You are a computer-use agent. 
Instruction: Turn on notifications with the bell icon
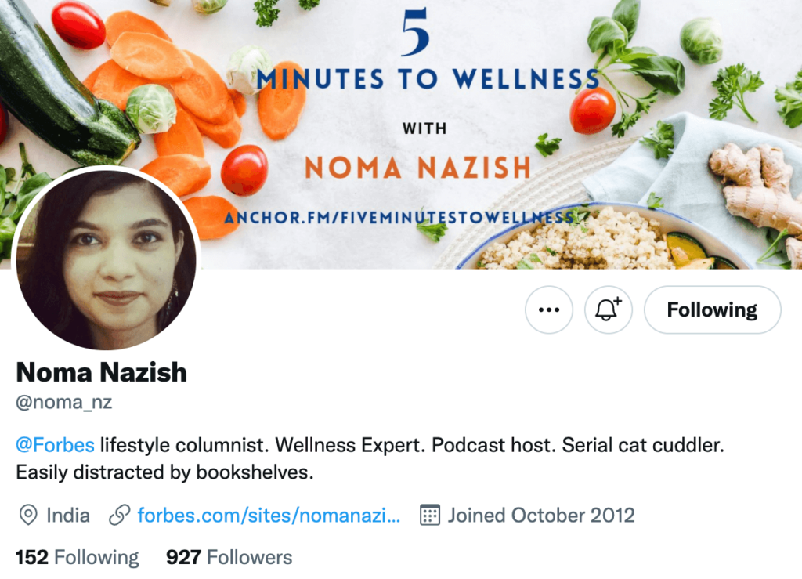[x=608, y=309]
